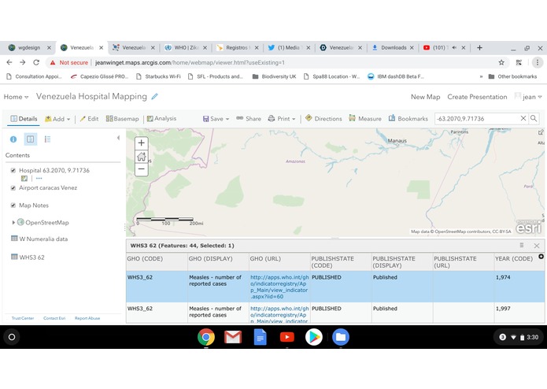Open the Files app on shelf
This screenshot has width=547, height=389.
(341, 337)
